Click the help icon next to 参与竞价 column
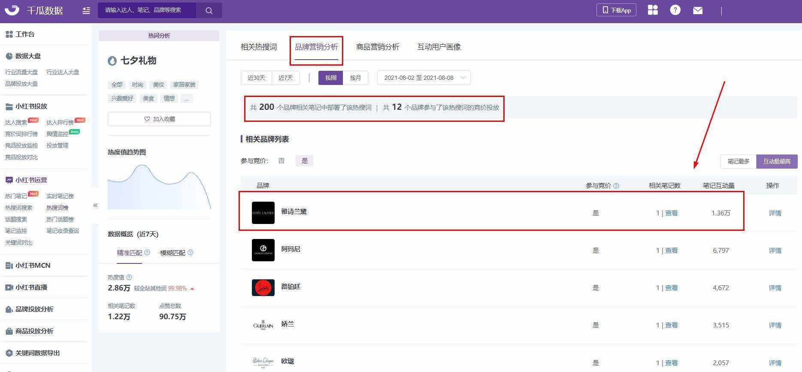The image size is (802, 372). (616, 186)
